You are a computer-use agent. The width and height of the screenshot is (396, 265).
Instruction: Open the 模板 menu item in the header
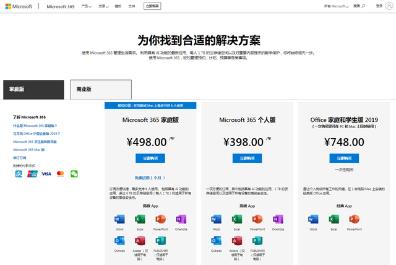pyautogui.click(x=118, y=6)
